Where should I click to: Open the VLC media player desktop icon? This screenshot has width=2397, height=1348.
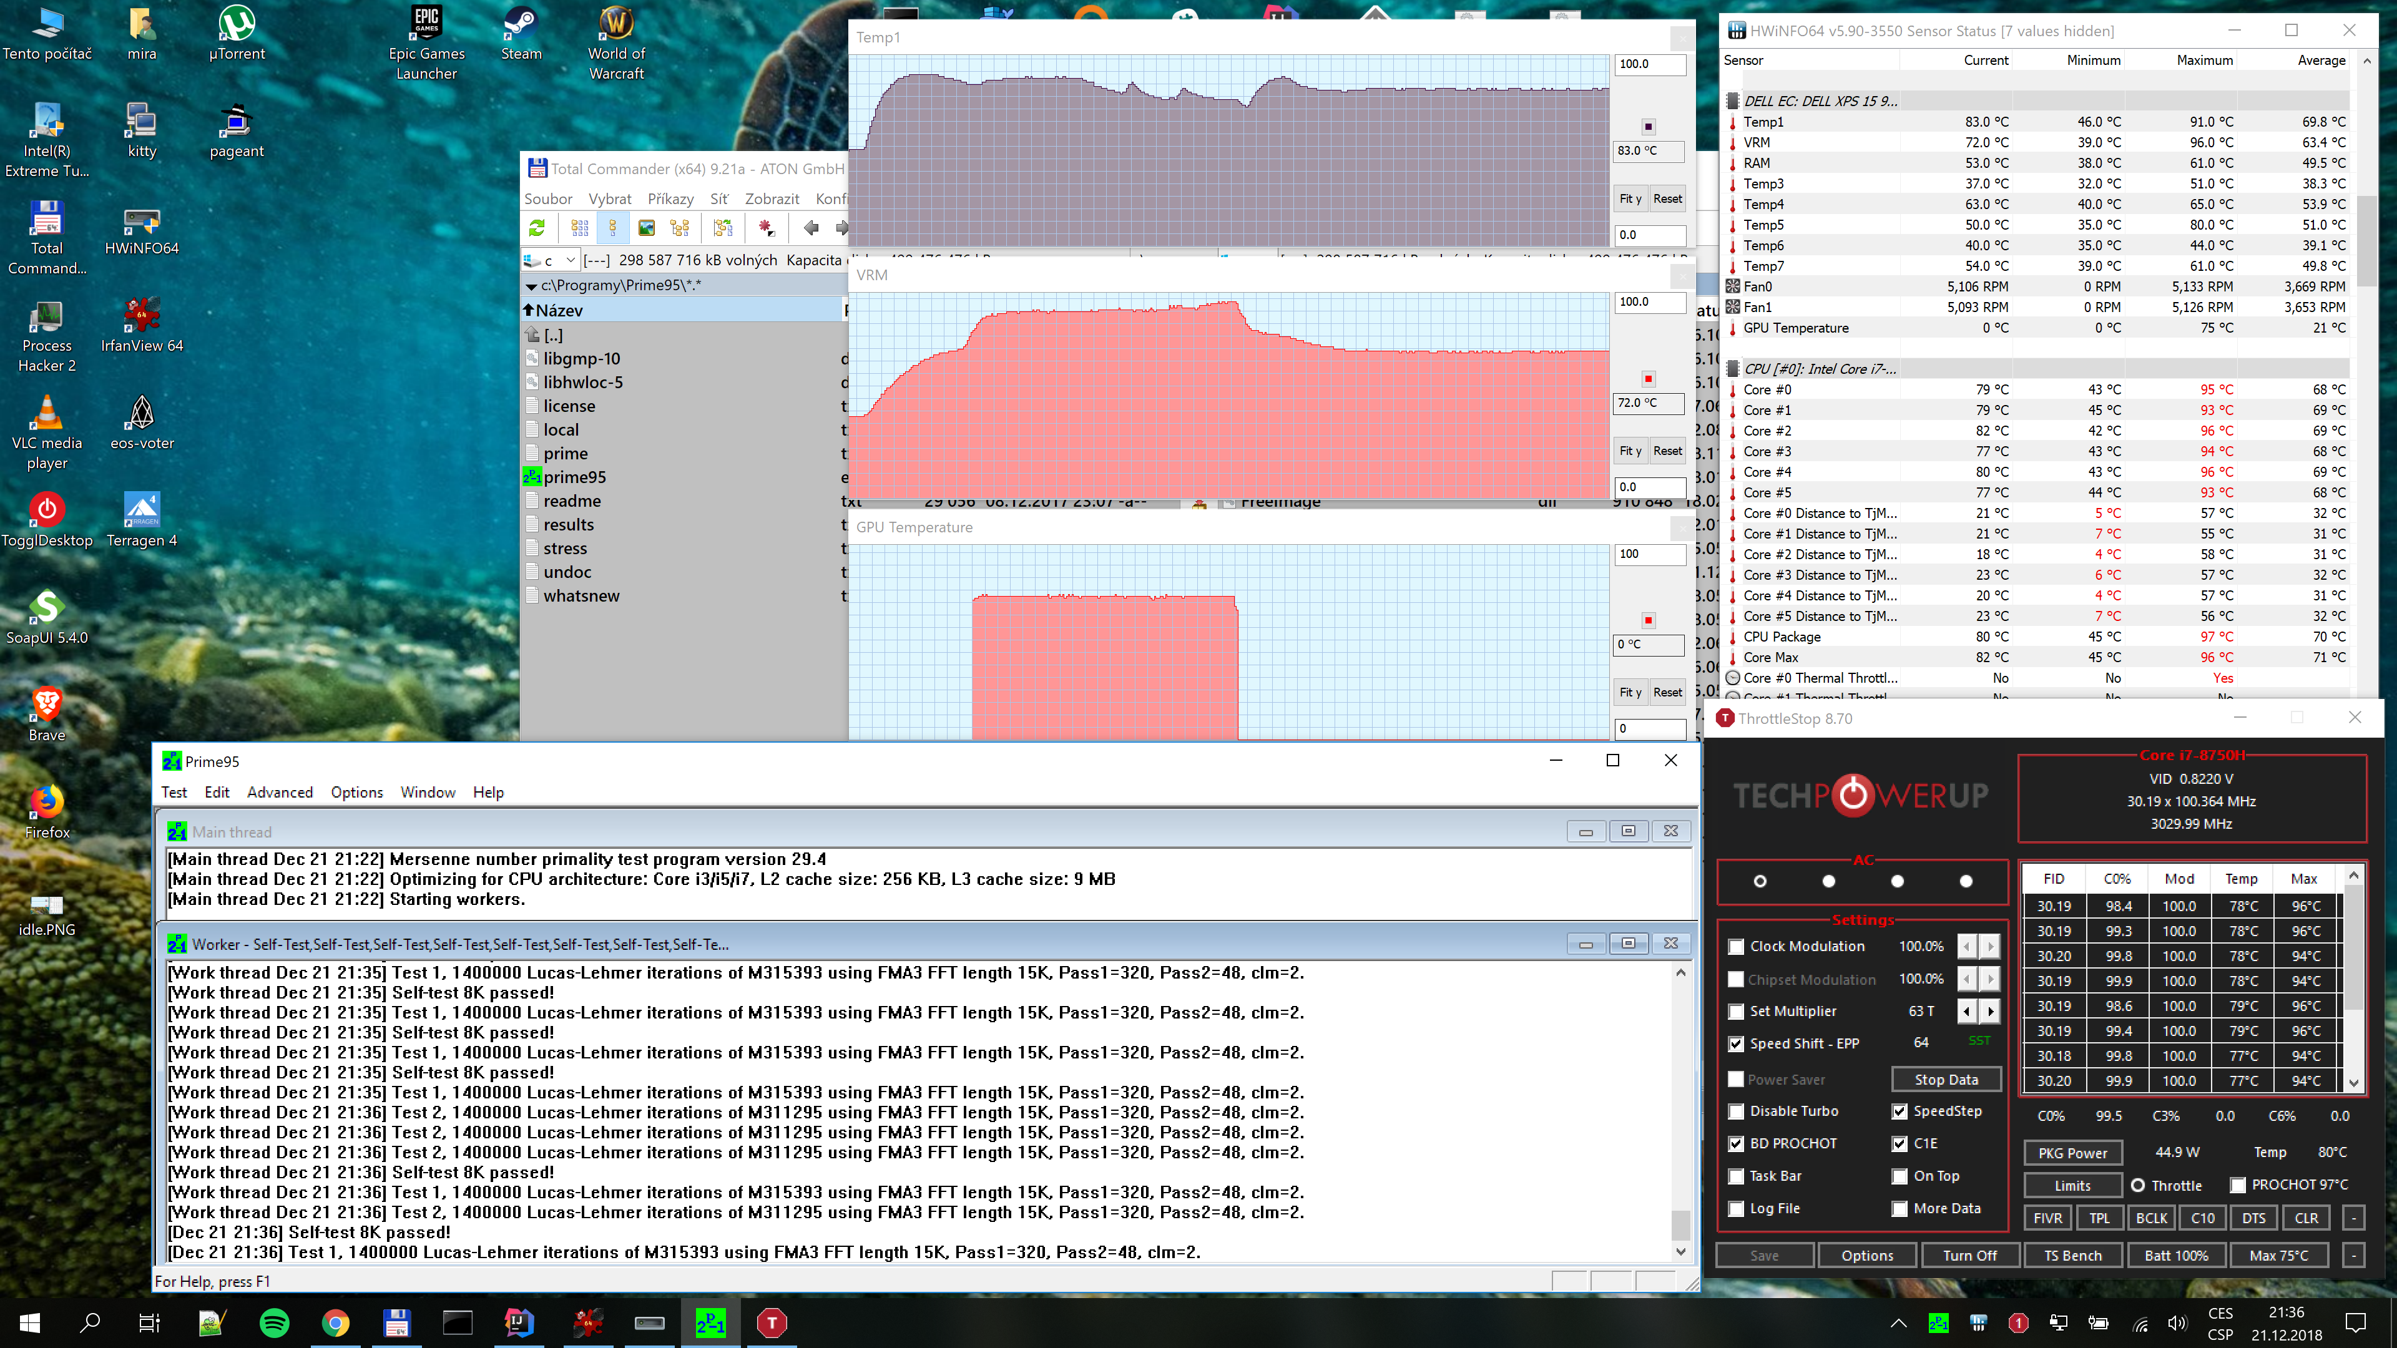coord(47,434)
